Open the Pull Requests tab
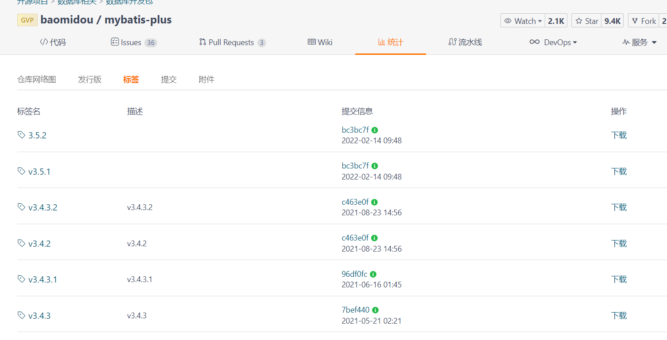667x340 pixels. pyautogui.click(x=233, y=42)
